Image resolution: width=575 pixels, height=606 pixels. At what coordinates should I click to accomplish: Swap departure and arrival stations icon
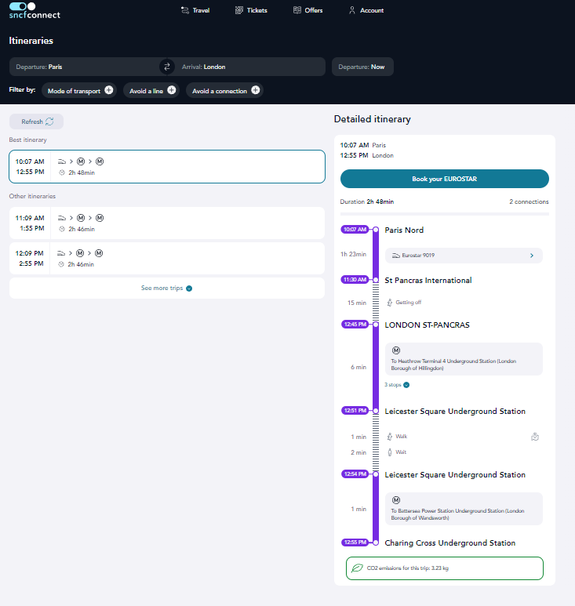tap(166, 67)
